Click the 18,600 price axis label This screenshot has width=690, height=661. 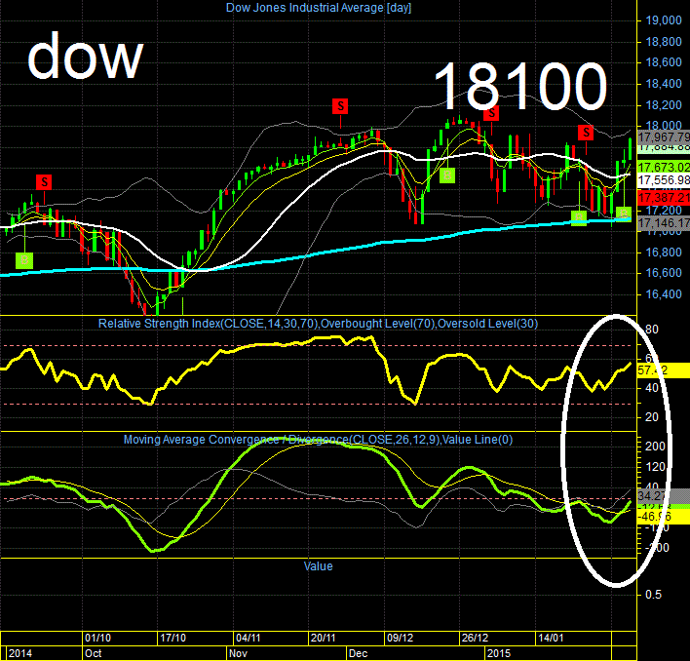[x=663, y=62]
